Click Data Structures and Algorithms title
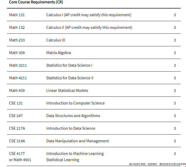186x167 pixels. coord(73,116)
